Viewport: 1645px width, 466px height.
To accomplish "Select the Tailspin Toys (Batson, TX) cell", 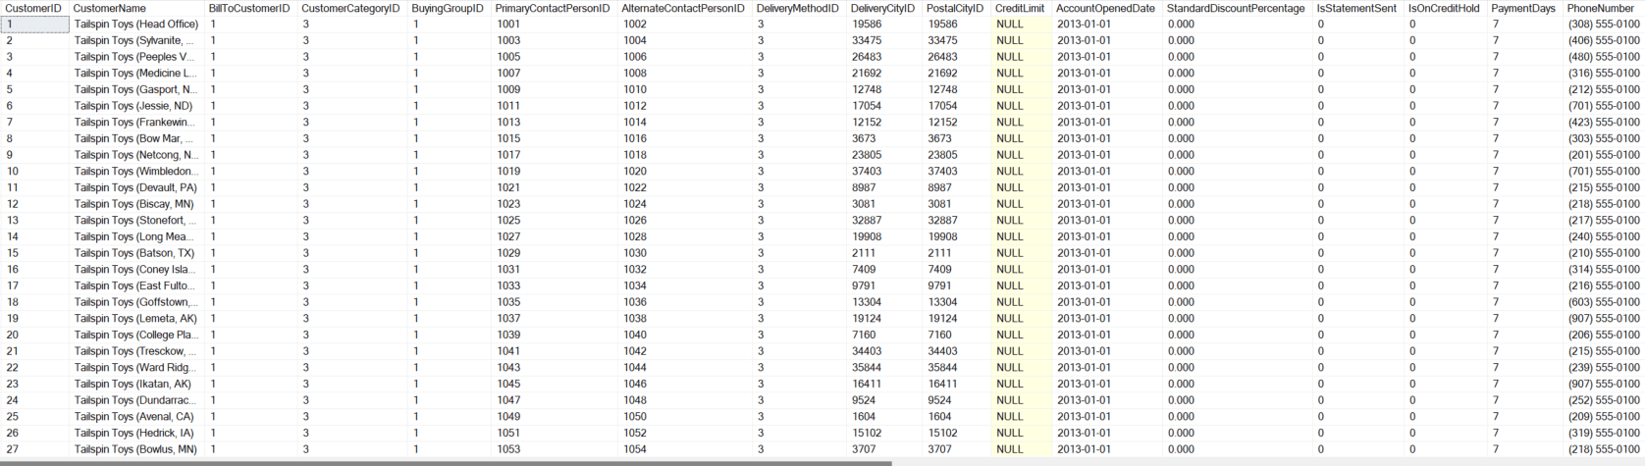I will coord(137,253).
